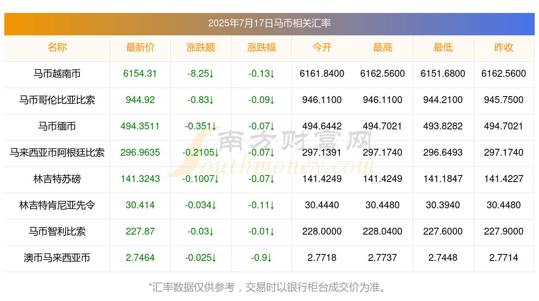This screenshot has width=539, height=301.
Task: Click change percent -0.13↓
Action: pos(261,74)
